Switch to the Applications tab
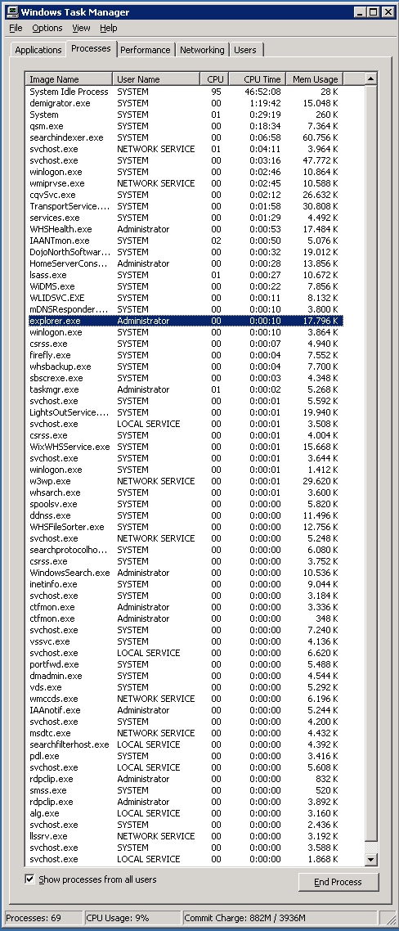 38,50
